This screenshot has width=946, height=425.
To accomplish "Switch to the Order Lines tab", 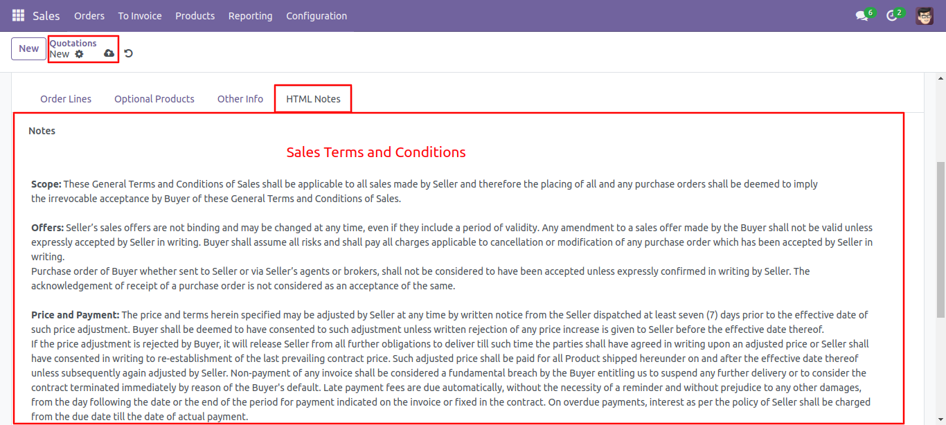I will coord(66,99).
